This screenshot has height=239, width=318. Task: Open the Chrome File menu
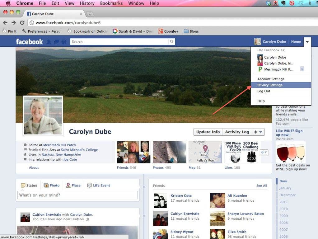(42, 3)
